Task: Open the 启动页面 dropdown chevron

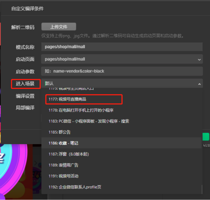Action: 199,59
